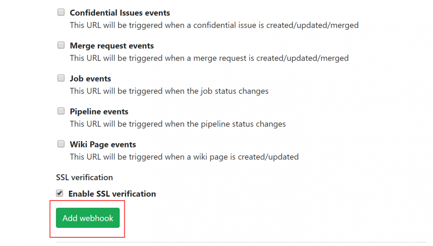Click the 'Job events' bold label
This screenshot has height=246, width=433.
pos(90,79)
